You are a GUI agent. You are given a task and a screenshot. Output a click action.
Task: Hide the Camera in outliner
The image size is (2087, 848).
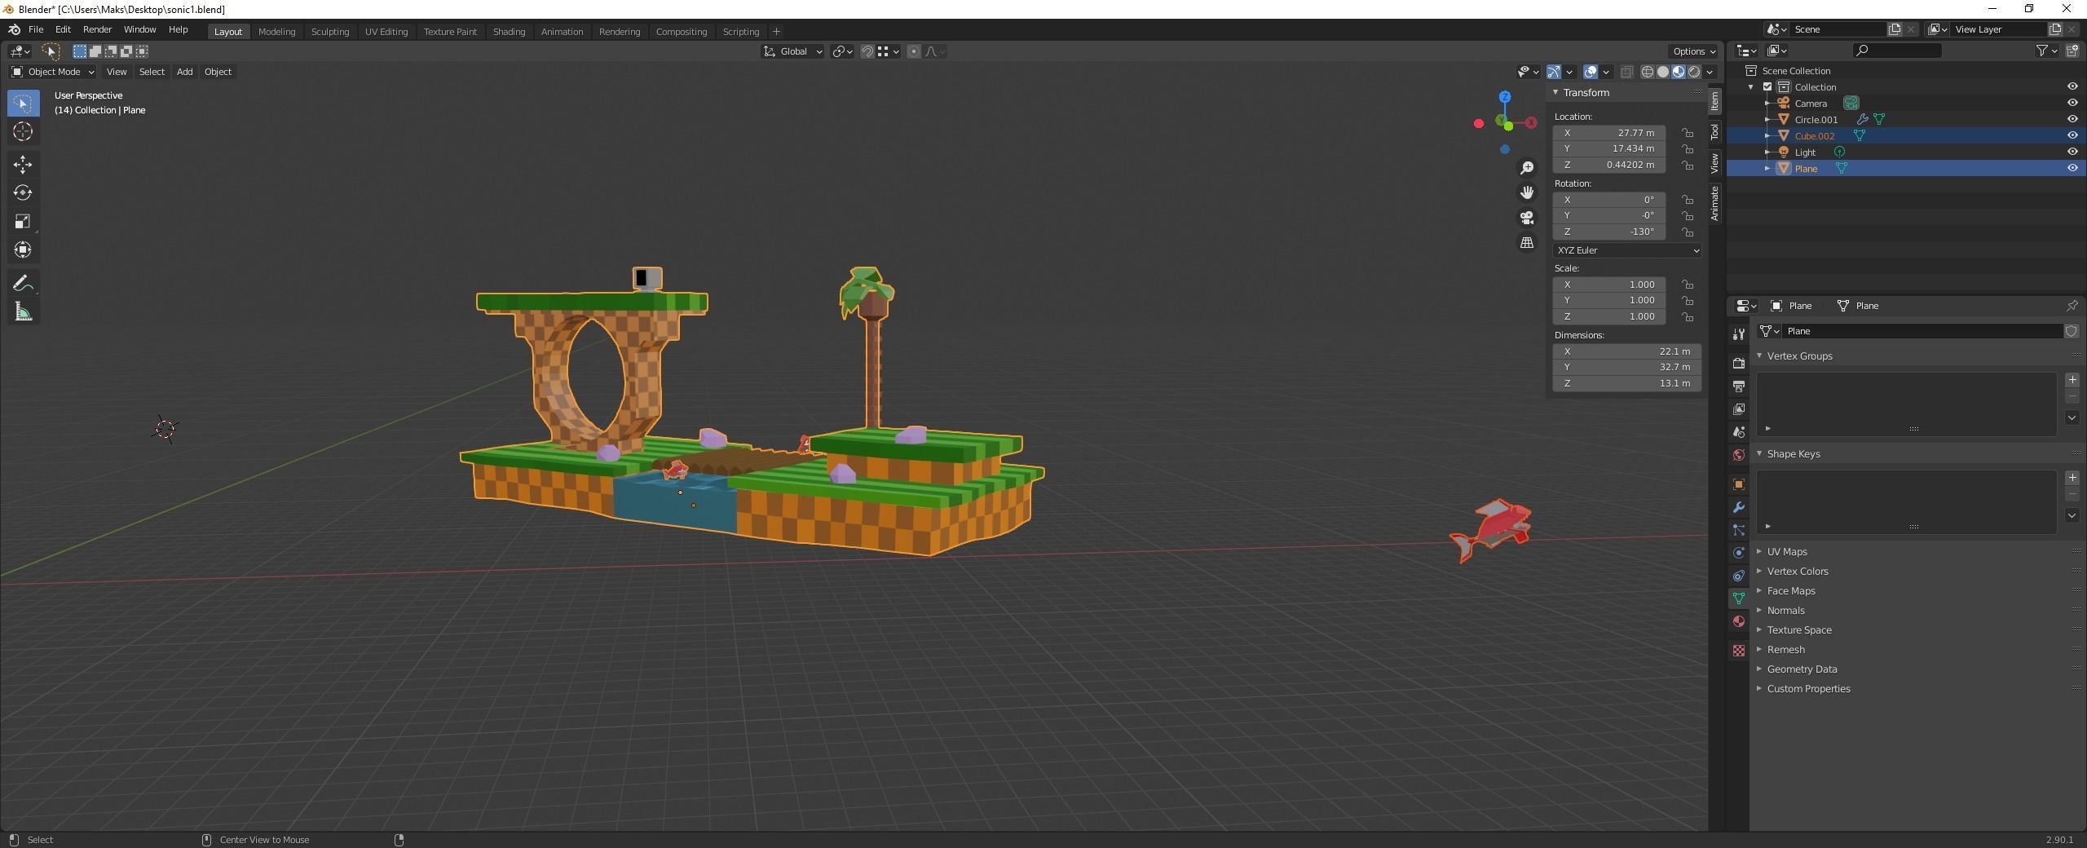2072,103
